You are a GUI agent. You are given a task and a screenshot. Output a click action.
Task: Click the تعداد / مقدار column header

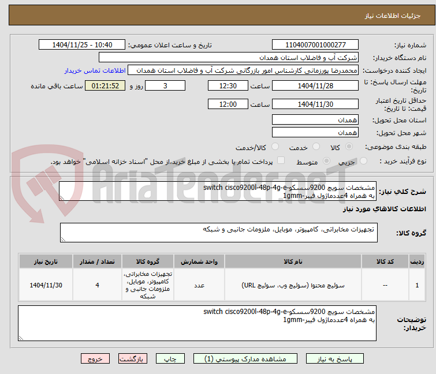pos(97,261)
